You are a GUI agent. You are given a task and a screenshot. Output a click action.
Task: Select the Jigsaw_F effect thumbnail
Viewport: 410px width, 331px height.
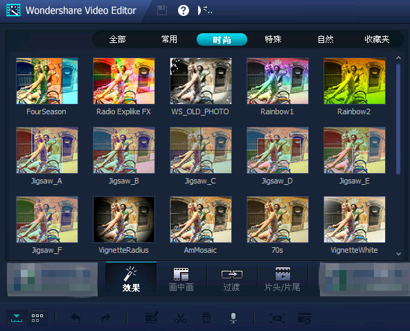tap(47, 220)
